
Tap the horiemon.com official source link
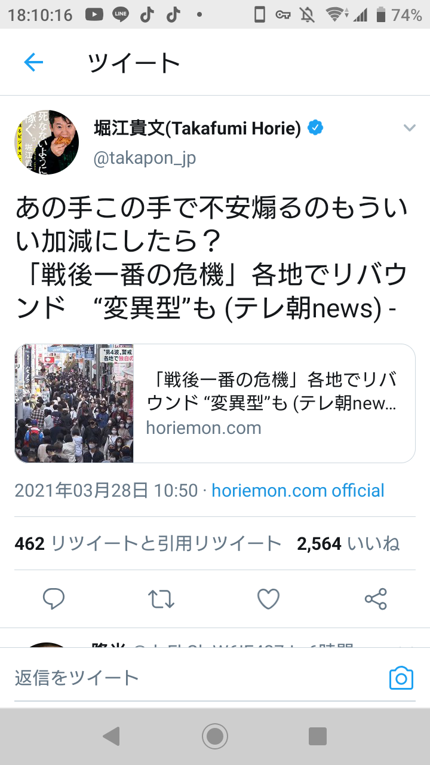click(x=298, y=491)
